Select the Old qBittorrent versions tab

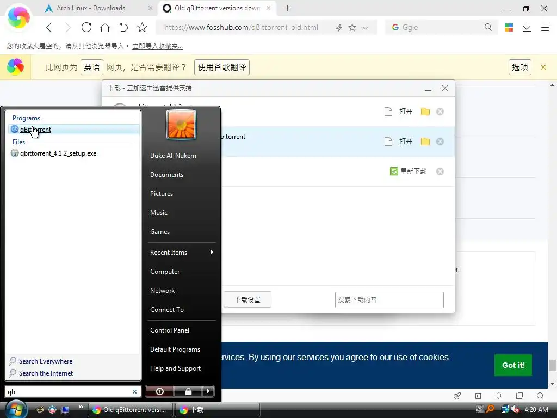(x=216, y=8)
